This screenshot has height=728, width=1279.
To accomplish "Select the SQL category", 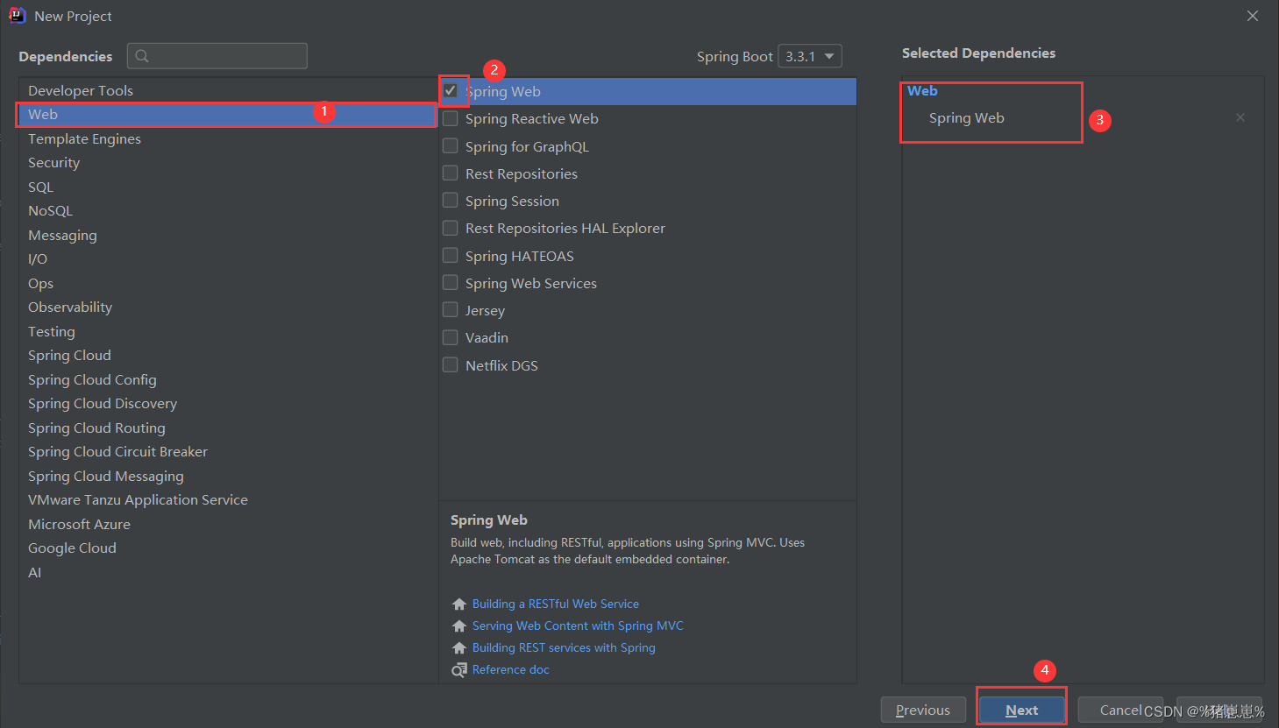I will 227,187.
